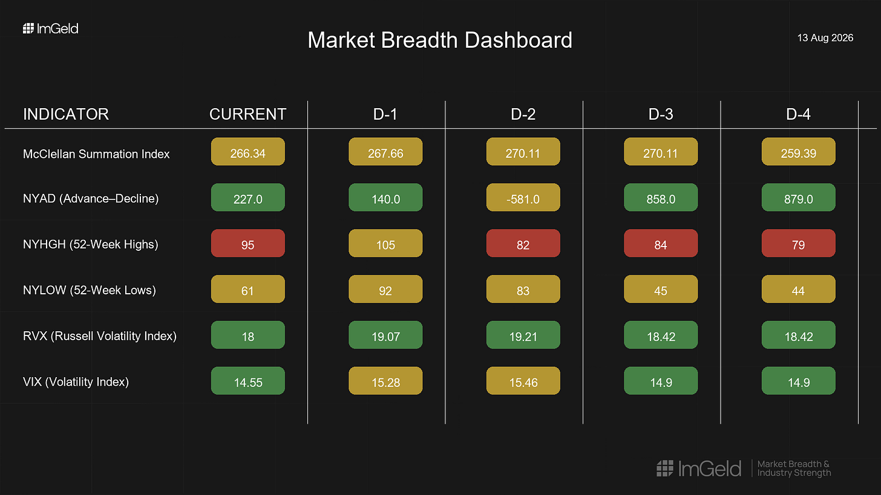
Task: Select the D-1 column header
Action: (x=385, y=114)
